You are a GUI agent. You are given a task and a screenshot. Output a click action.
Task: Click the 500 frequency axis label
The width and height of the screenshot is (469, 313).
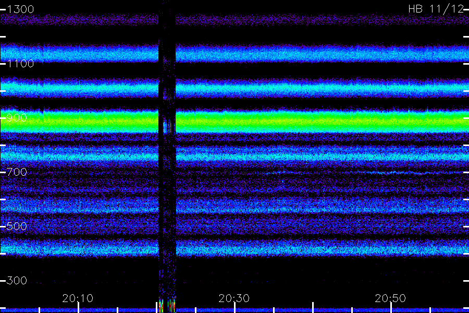coord(17,226)
